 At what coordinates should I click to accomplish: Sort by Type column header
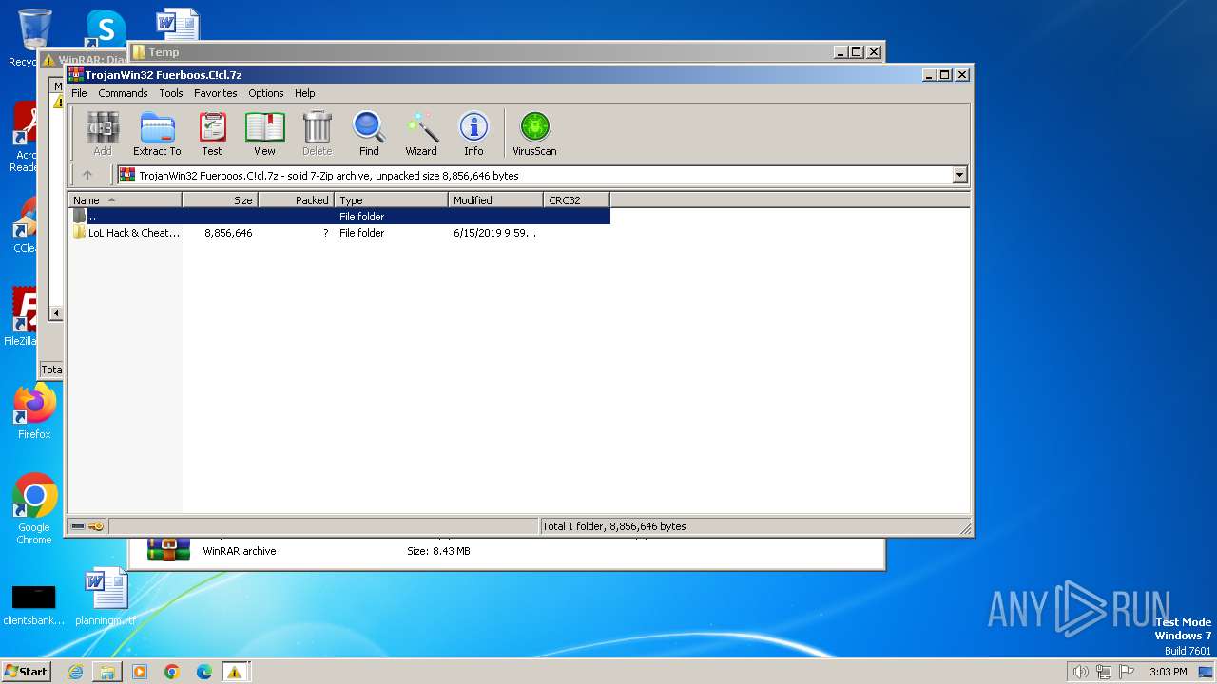click(x=391, y=200)
